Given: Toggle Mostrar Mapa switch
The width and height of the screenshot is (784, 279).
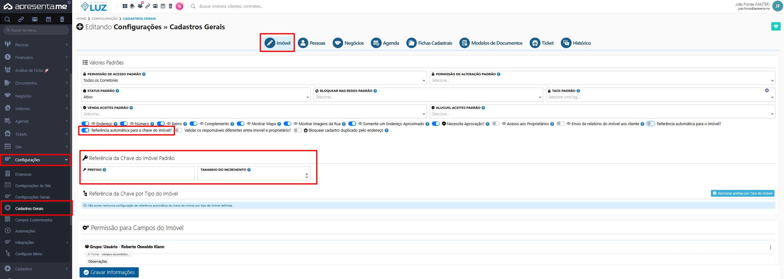Looking at the screenshot, I should click(x=240, y=124).
